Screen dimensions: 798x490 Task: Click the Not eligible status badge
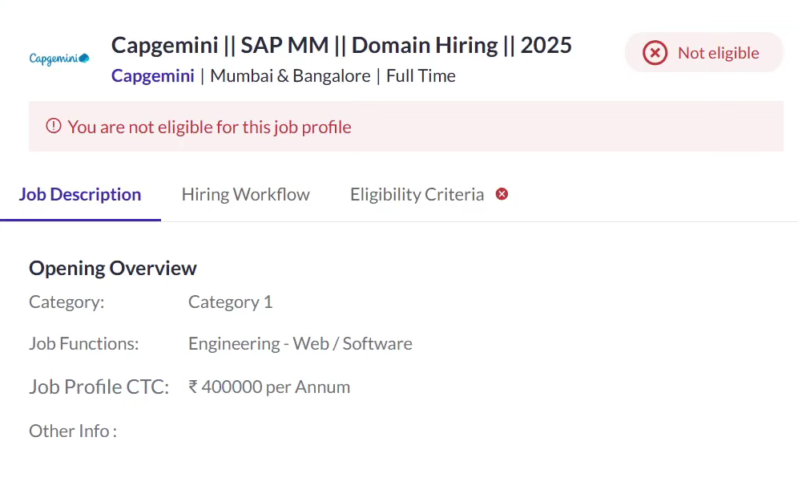[703, 52]
